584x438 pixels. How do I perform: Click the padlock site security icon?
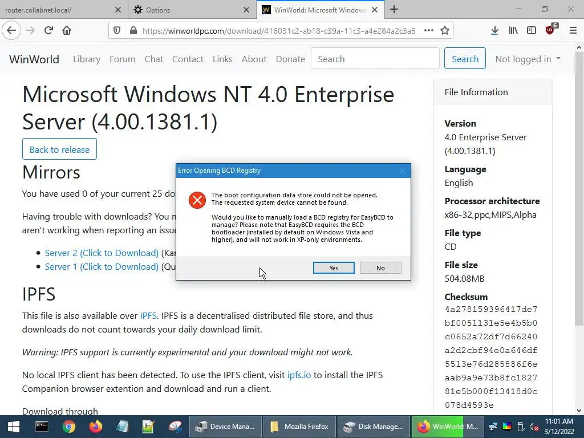[x=133, y=31]
